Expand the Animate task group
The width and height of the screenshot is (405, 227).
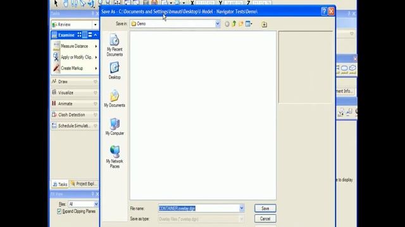coord(96,104)
